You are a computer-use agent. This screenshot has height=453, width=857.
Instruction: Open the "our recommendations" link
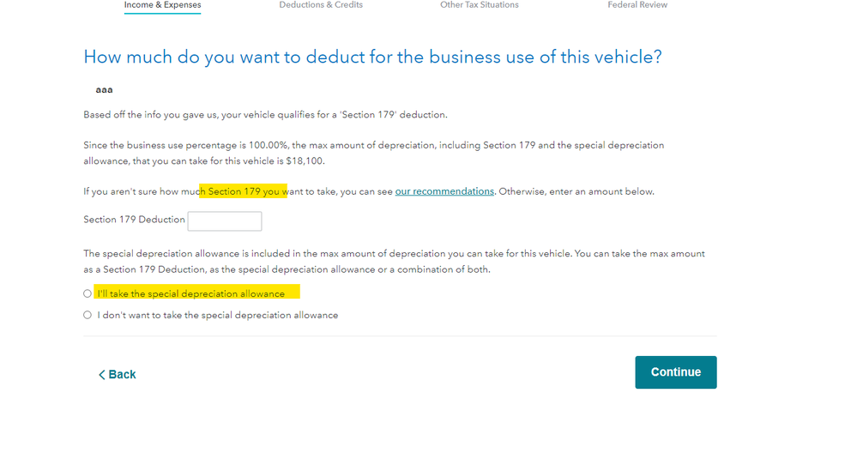coord(444,191)
